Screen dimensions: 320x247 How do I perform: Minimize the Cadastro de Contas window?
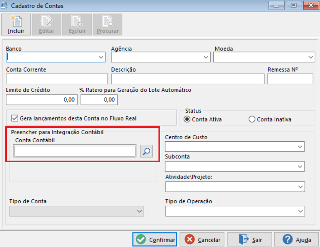coord(276,5)
